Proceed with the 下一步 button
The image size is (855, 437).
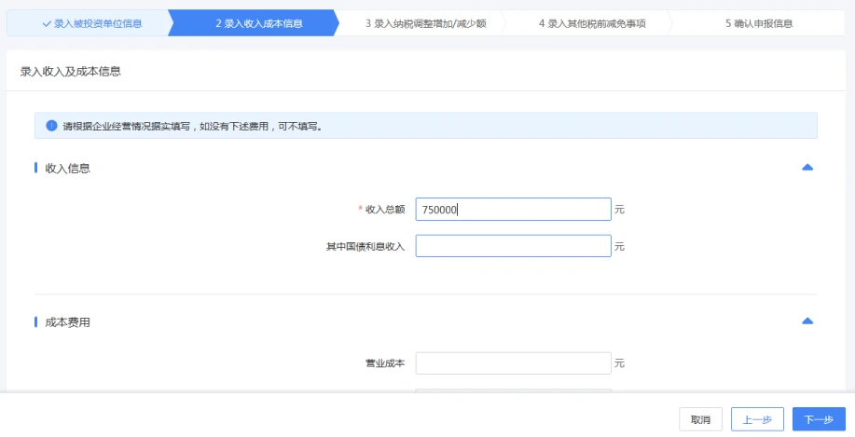819,419
